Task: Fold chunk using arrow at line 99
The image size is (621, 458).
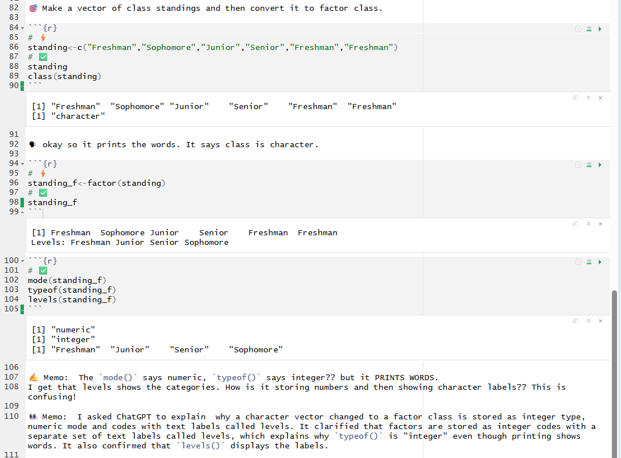Action: [x=23, y=212]
